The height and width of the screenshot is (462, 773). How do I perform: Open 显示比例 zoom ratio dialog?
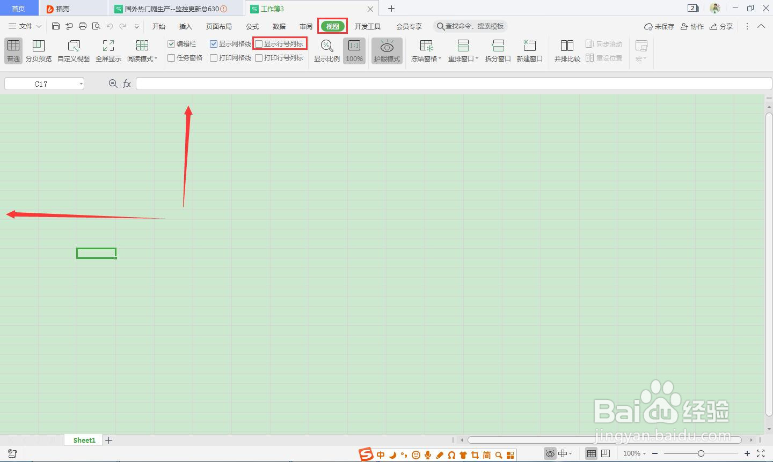pos(327,51)
